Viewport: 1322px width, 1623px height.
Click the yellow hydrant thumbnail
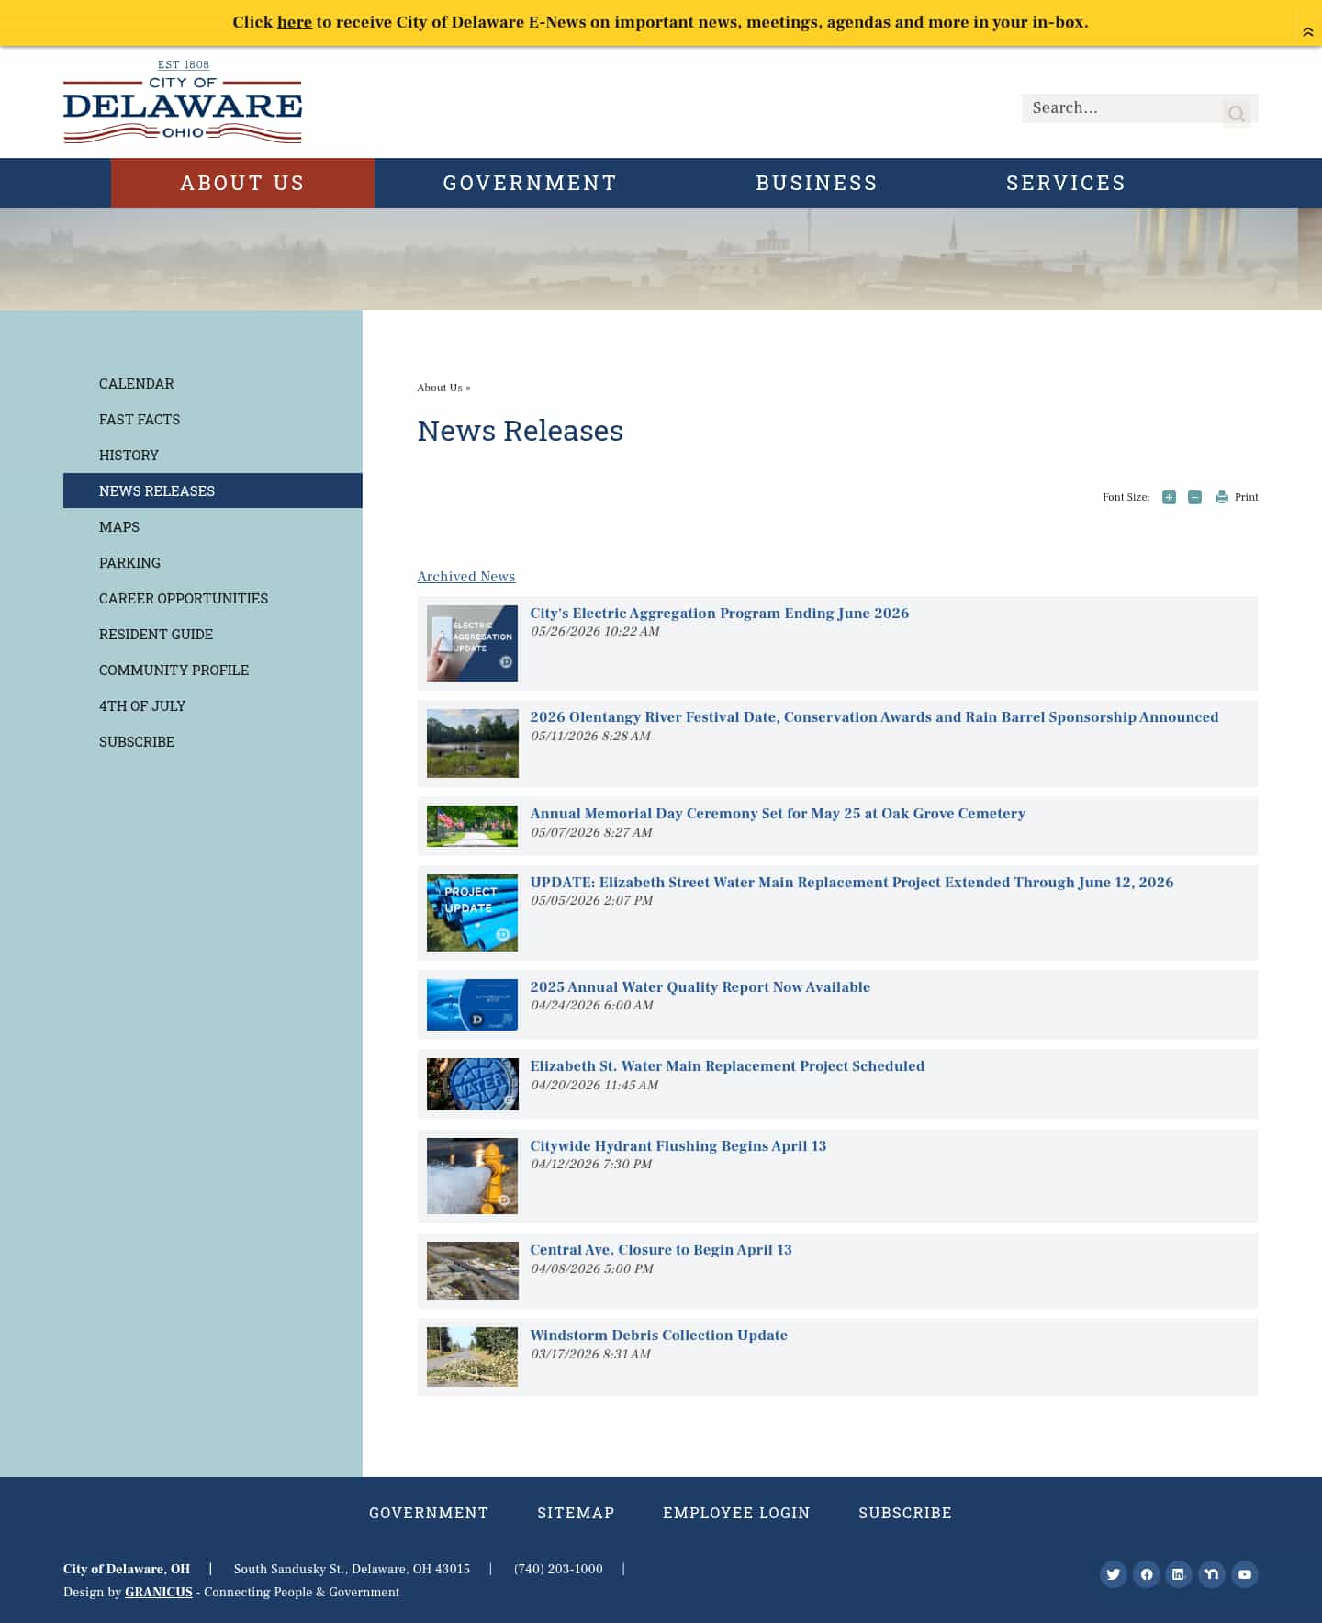click(472, 1176)
